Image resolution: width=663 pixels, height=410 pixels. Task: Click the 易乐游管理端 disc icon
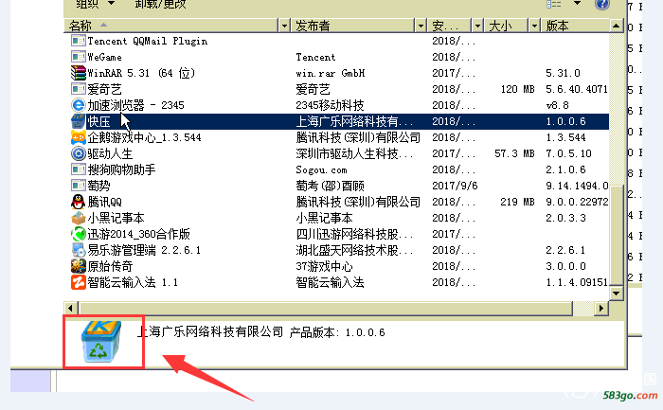(79, 250)
